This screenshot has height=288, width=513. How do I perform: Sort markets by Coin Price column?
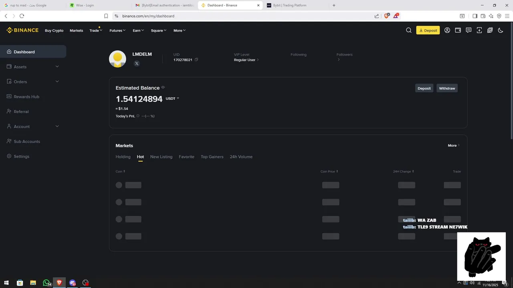pos(329,172)
